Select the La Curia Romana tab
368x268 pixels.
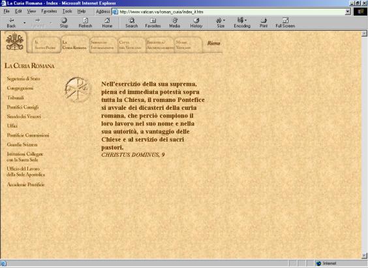(74, 44)
